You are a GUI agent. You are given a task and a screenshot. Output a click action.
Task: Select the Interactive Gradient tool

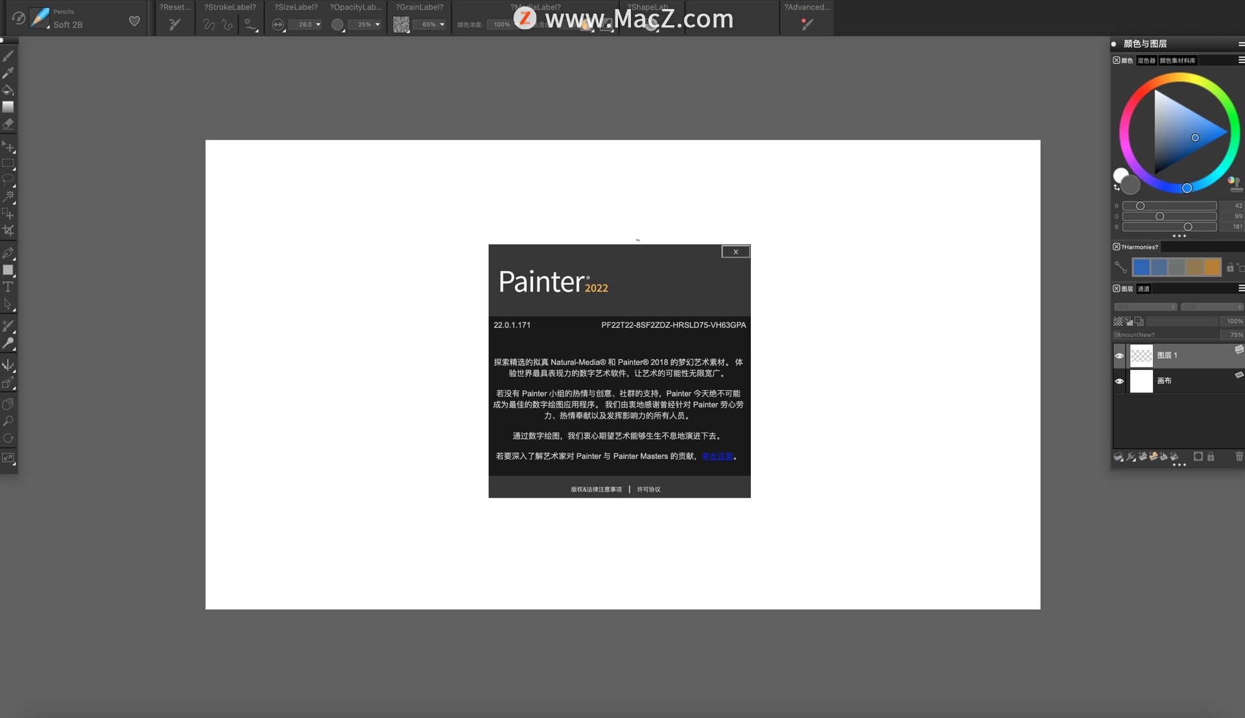(x=8, y=107)
